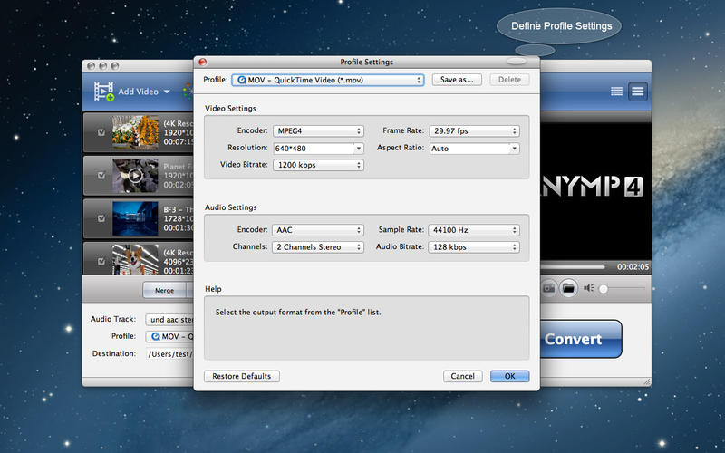Click the Restore Defaults button
The width and height of the screenshot is (725, 453).
click(242, 376)
